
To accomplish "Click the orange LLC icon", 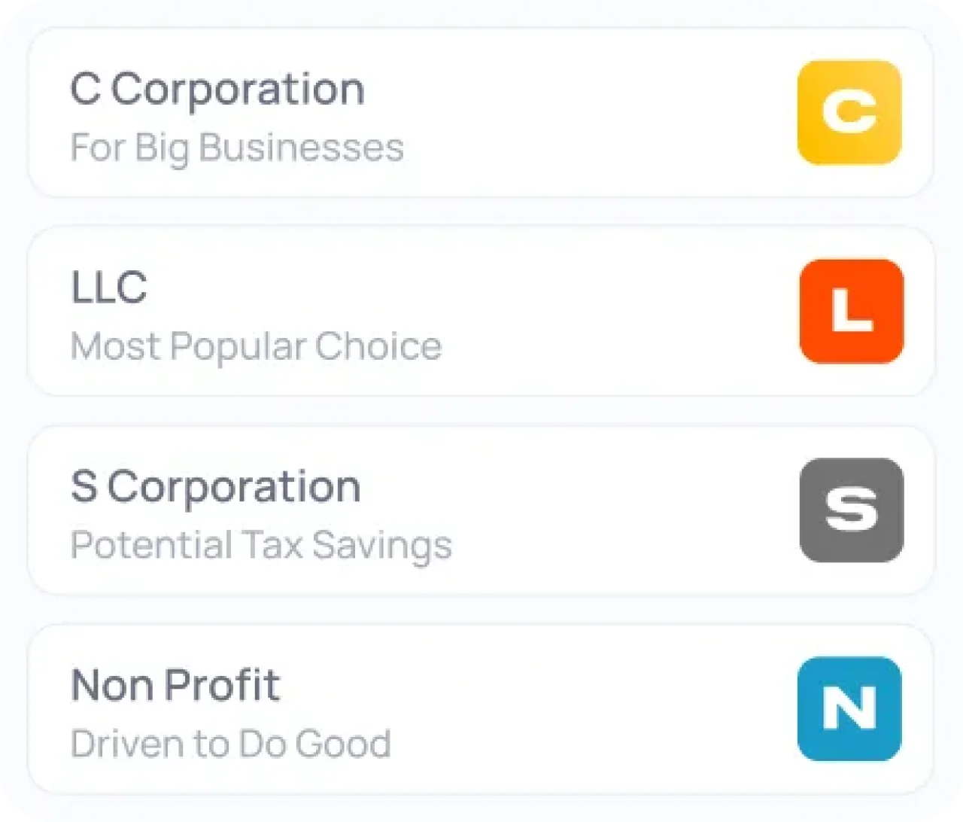I will 851,311.
